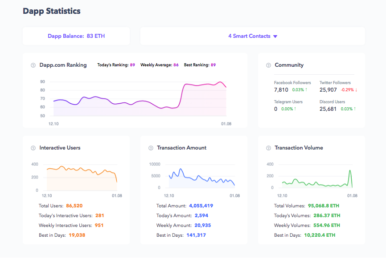
Task: Click the dropdown triangle after Smart Contacts
Action: click(x=275, y=36)
